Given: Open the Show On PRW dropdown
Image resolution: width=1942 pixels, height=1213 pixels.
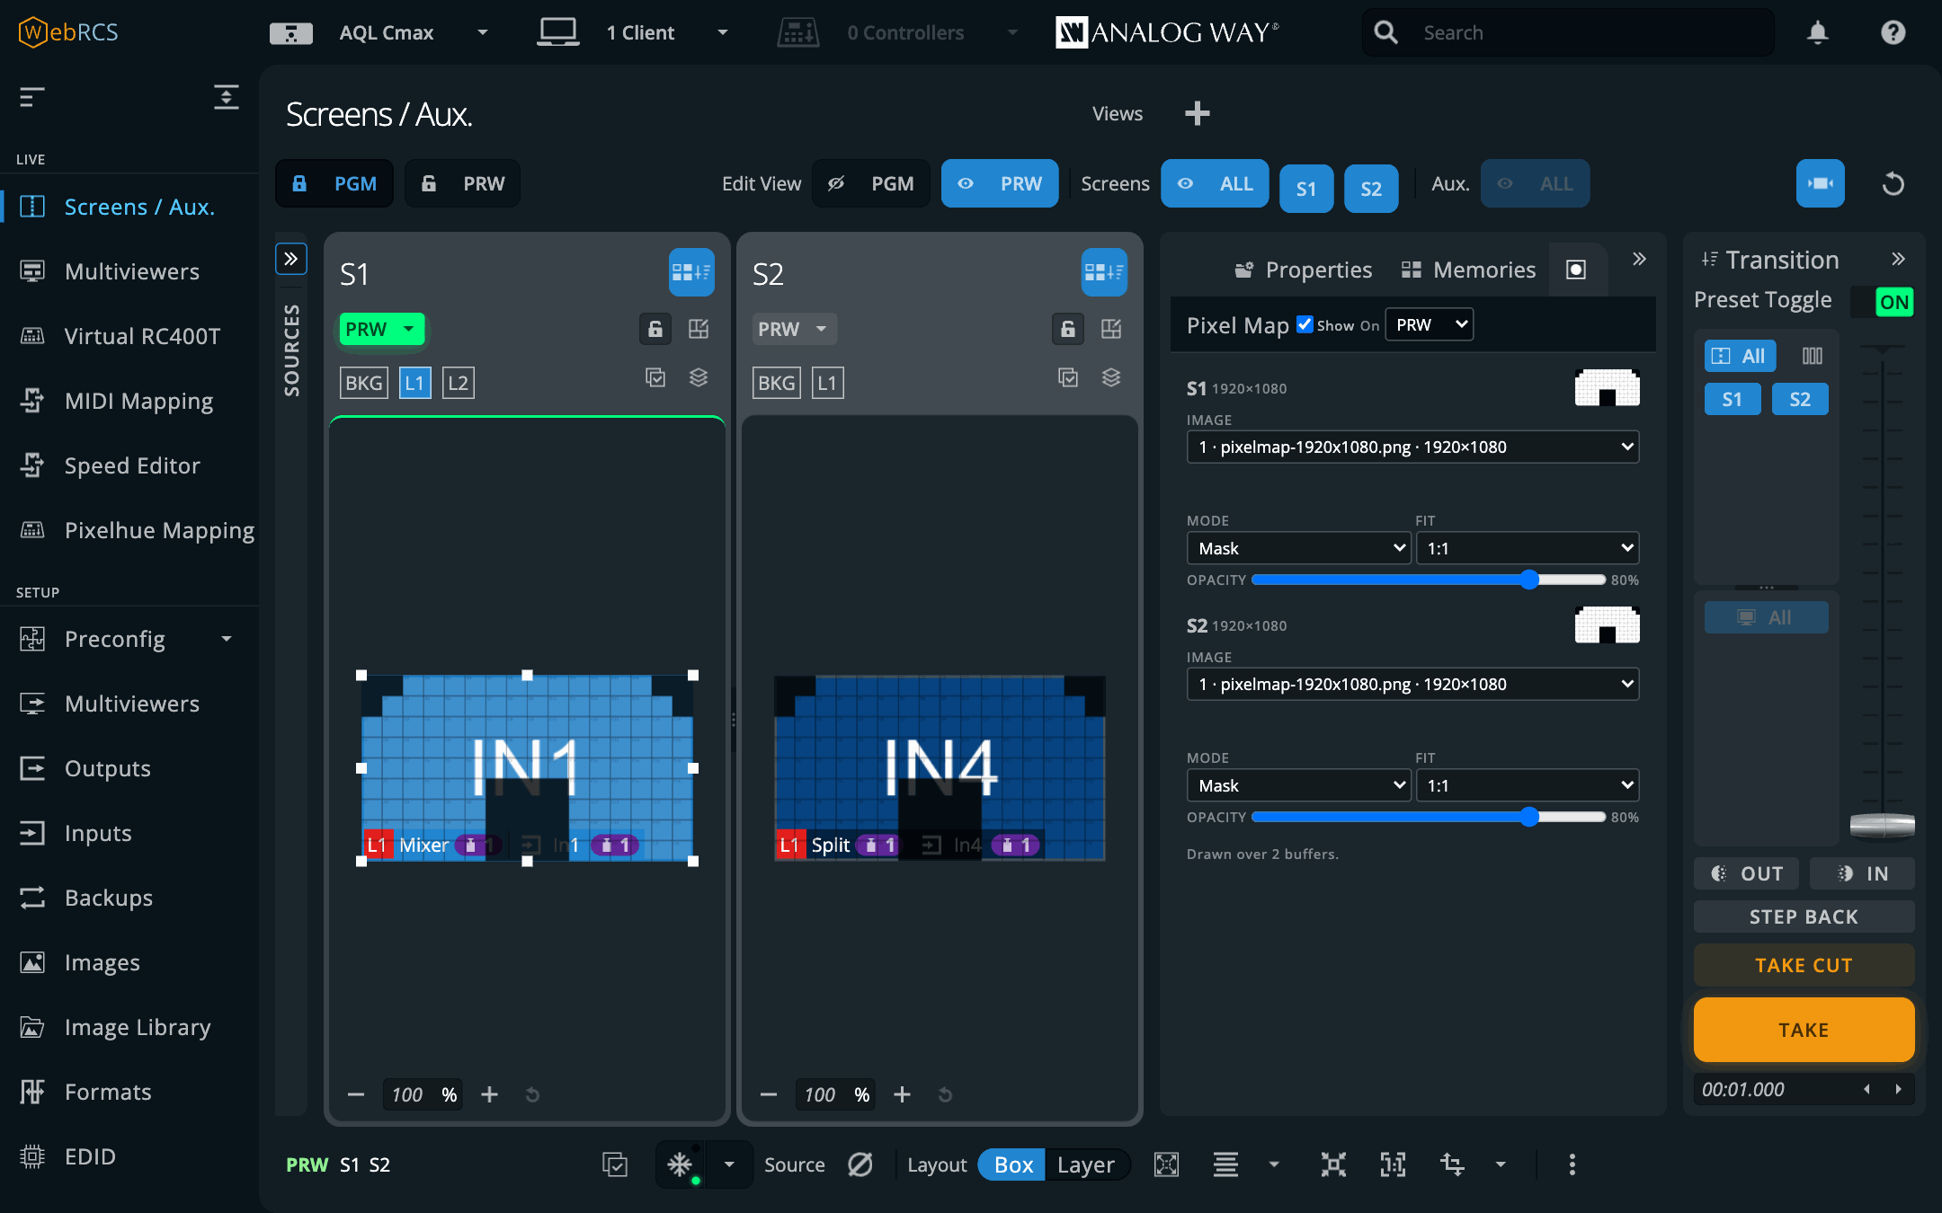Looking at the screenshot, I should point(1430,324).
